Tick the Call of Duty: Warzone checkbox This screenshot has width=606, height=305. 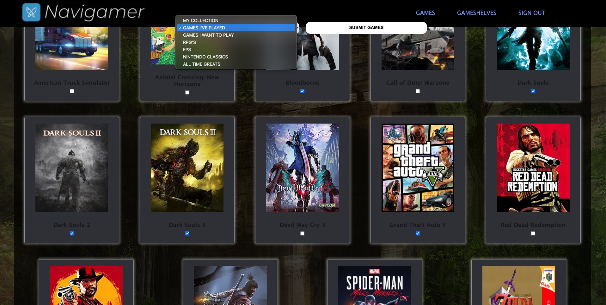(418, 91)
